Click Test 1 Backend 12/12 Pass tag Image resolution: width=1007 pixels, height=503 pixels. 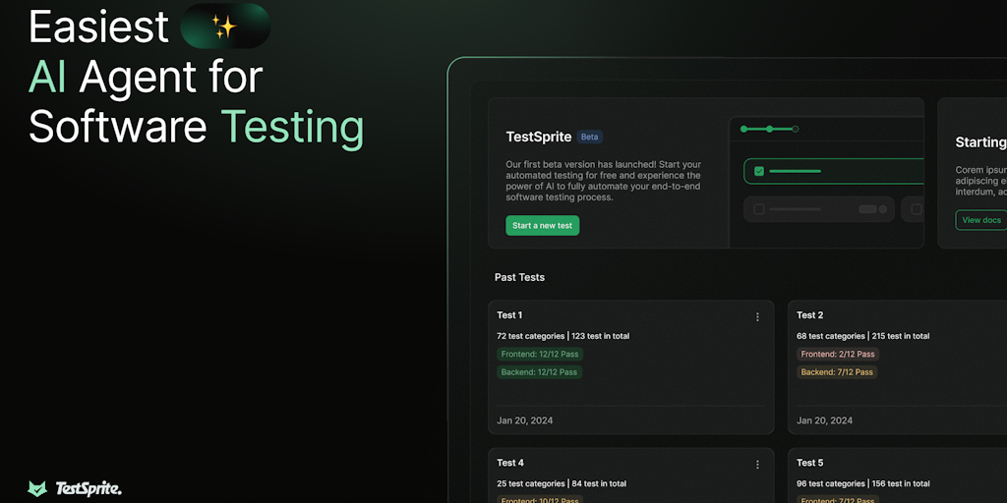click(x=539, y=372)
